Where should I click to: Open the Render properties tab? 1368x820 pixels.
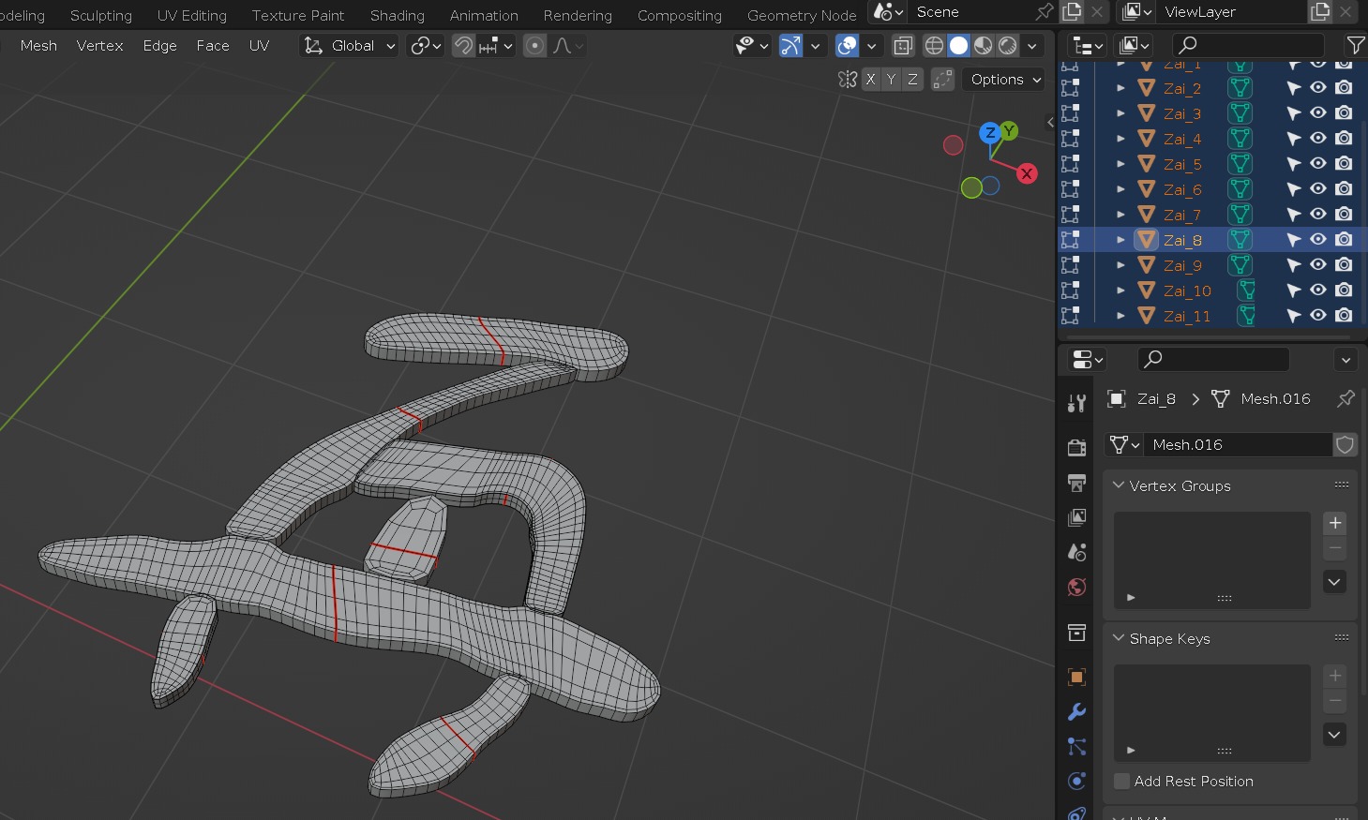click(x=1076, y=447)
